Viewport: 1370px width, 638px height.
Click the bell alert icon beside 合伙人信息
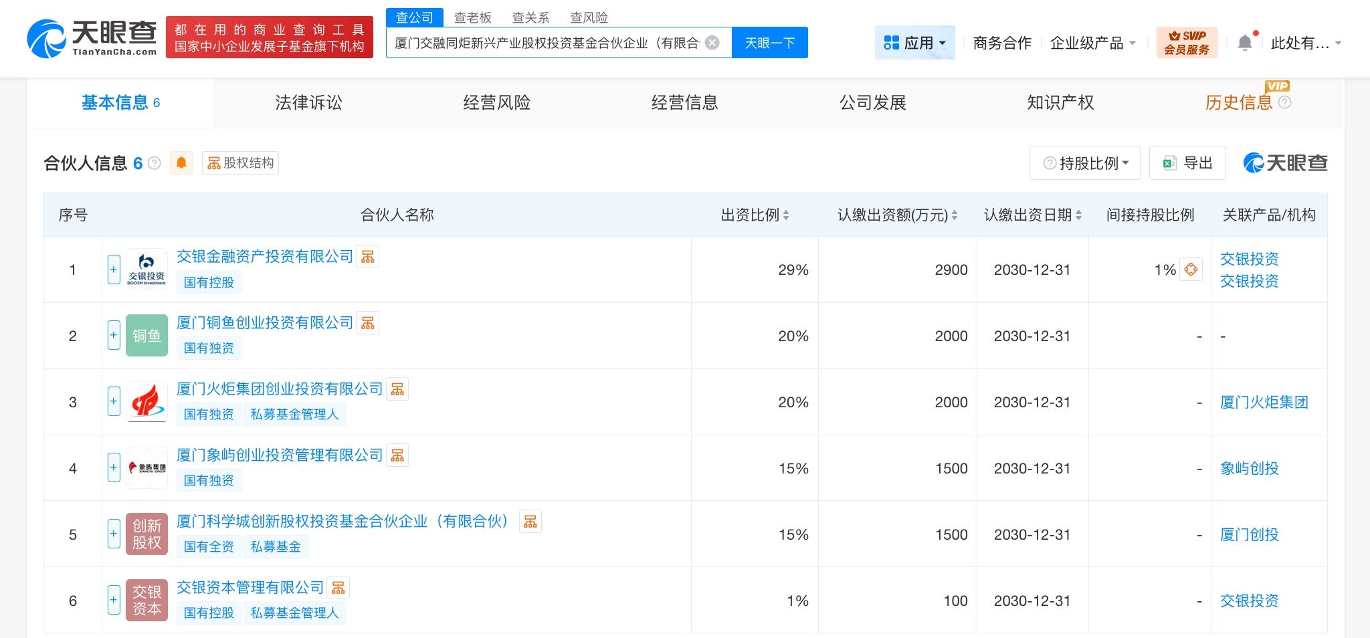[181, 163]
